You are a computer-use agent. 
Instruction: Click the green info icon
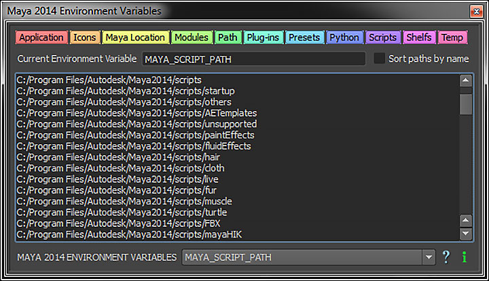(465, 257)
